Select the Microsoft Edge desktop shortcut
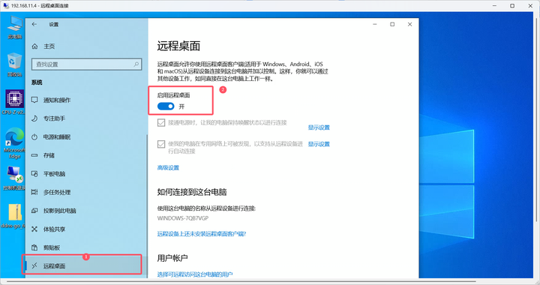Image resolution: width=540 pixels, height=285 pixels. [x=14, y=143]
